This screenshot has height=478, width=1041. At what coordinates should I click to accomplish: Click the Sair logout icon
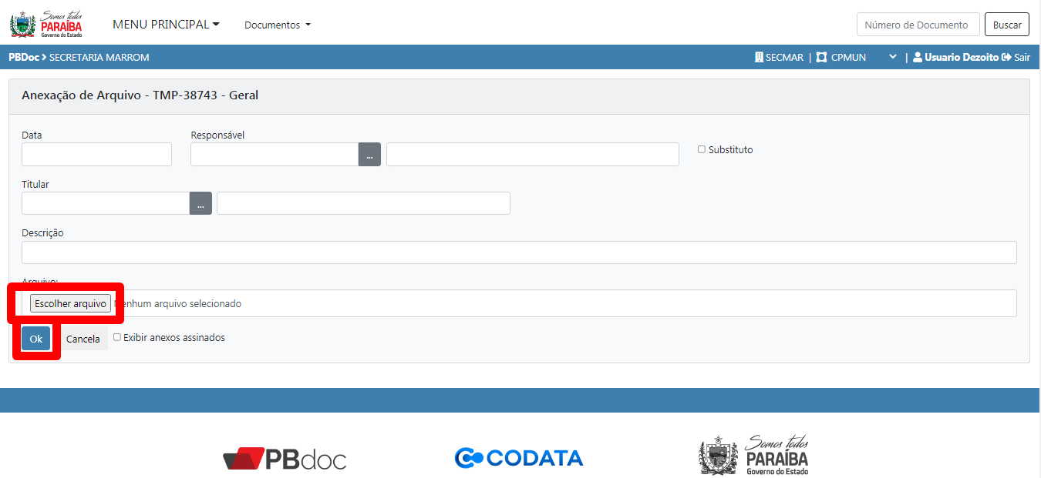coord(1006,57)
